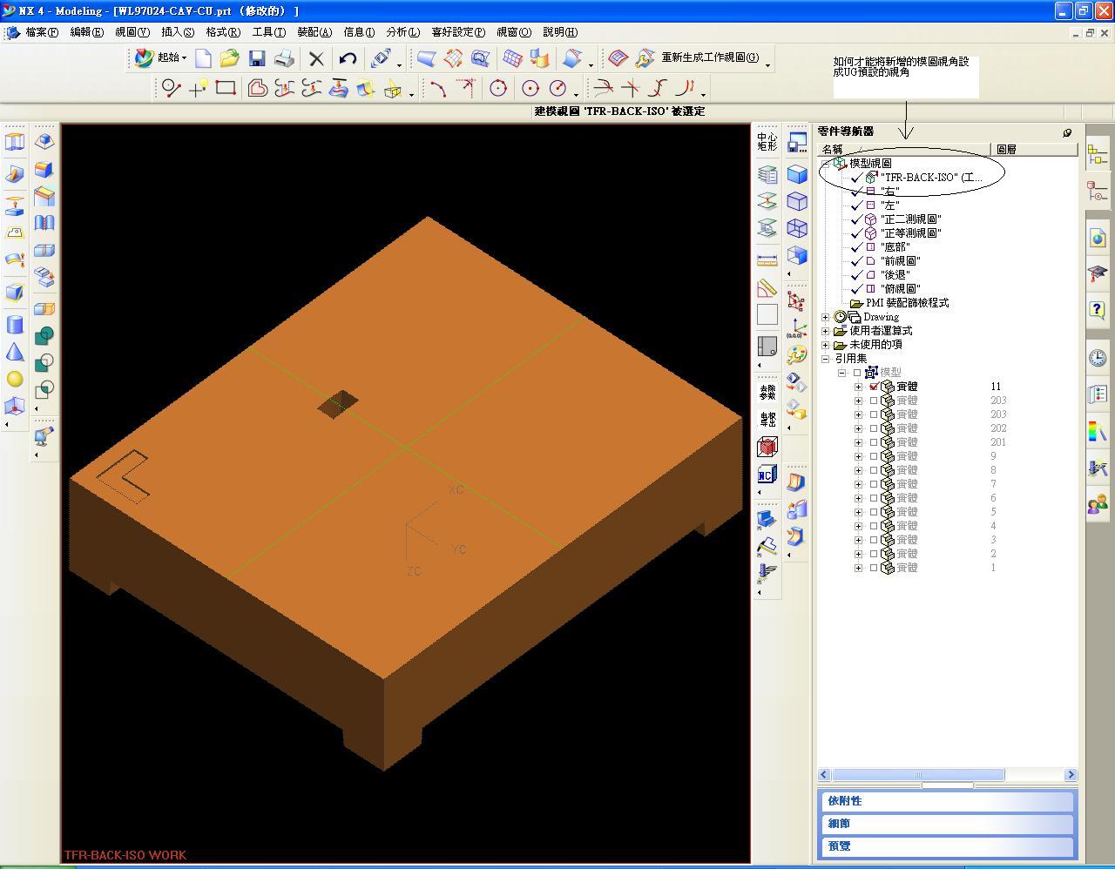Click the NC machining icon
The image size is (1115, 869).
pos(767,475)
